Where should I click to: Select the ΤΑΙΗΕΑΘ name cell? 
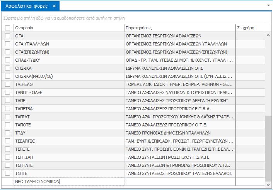point(69,84)
